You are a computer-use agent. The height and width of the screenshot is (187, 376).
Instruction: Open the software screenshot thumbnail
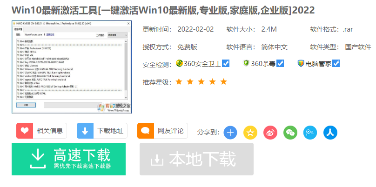click(x=72, y=67)
